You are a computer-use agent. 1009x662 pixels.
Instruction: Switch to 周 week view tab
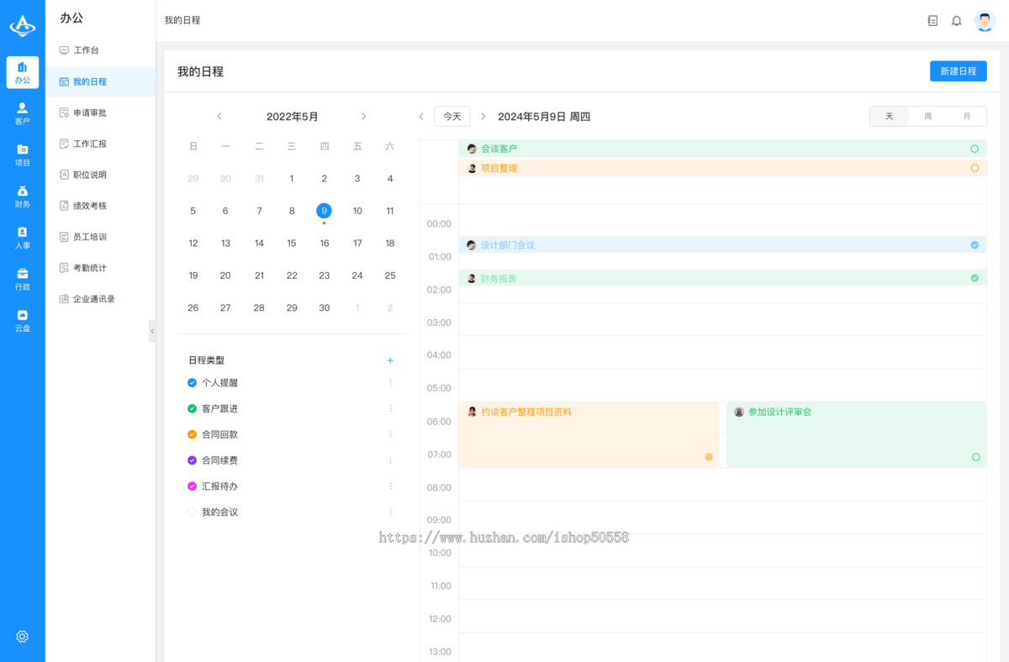click(x=927, y=117)
